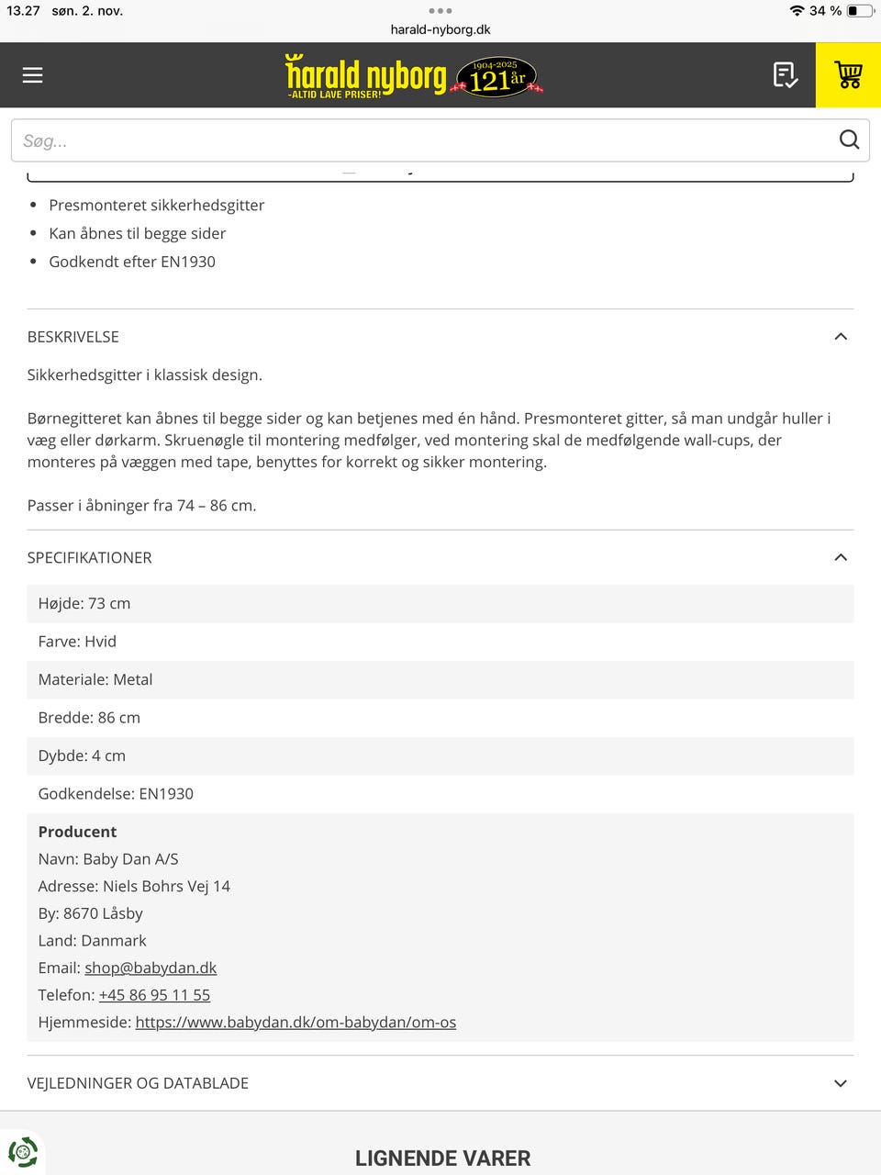
Task: Open the shop@babydan.dk email link
Action: pyautogui.click(x=151, y=968)
